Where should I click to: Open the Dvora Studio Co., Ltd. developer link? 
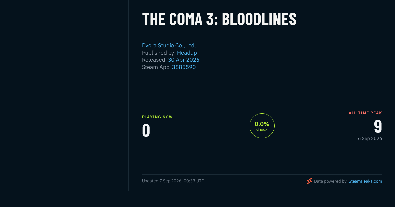click(x=169, y=45)
